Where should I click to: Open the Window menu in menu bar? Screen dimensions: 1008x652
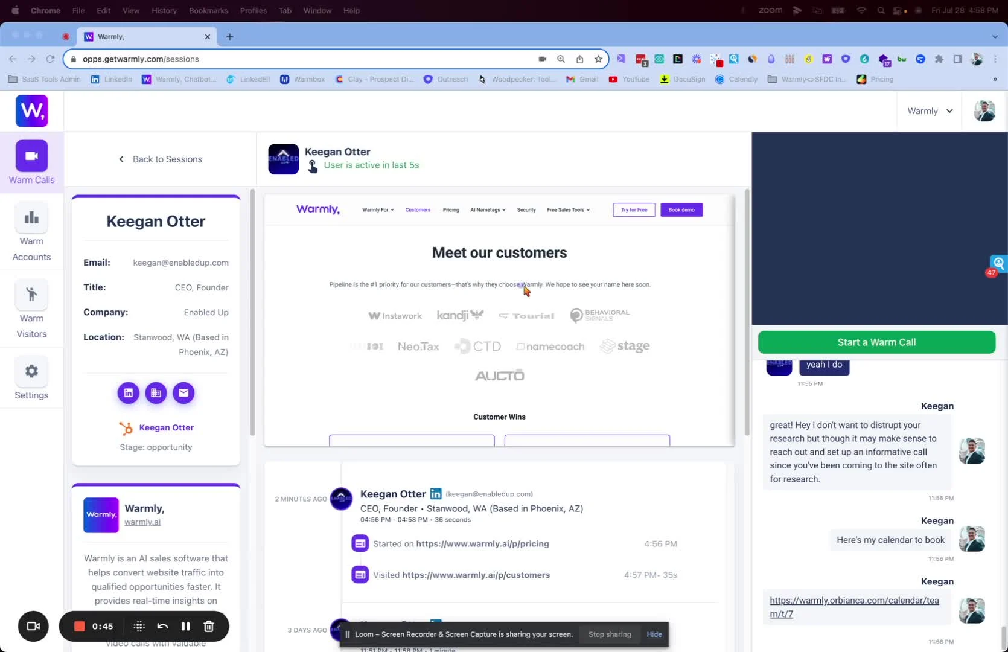[x=317, y=10]
